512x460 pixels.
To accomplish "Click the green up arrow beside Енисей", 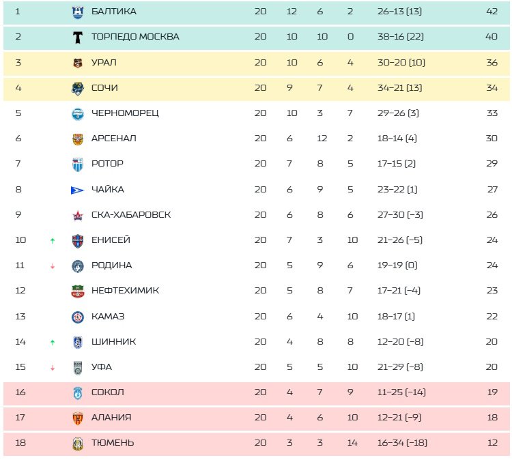I will click(x=52, y=241).
